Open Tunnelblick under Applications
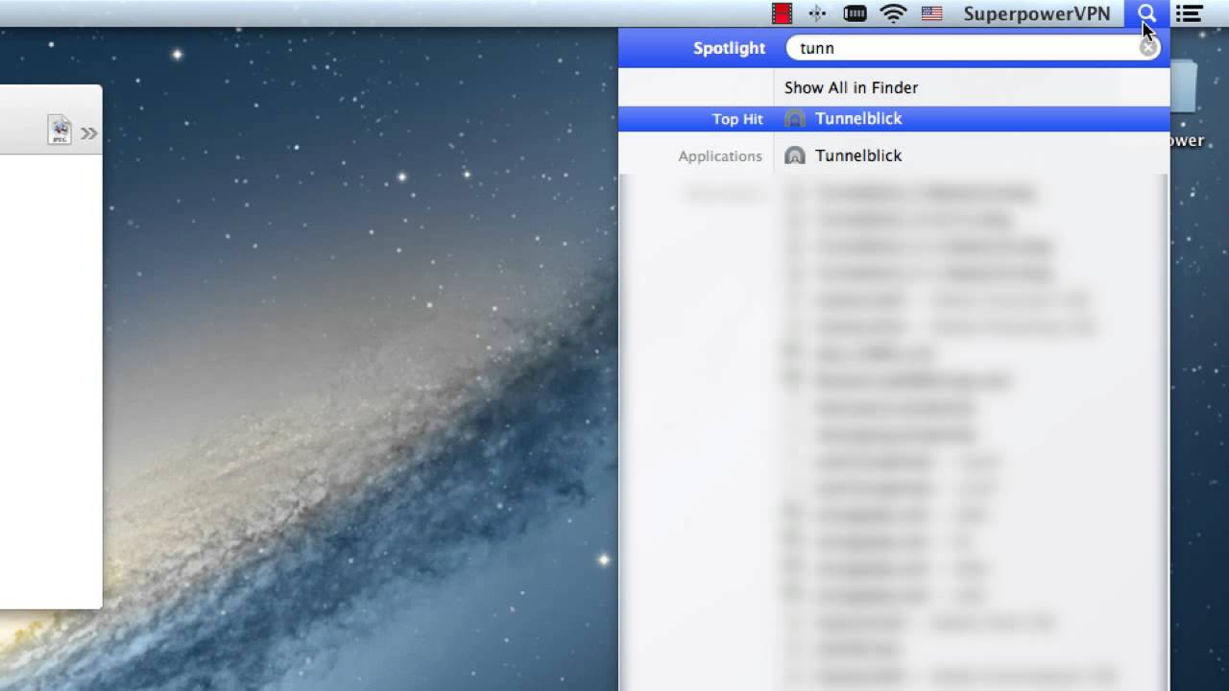Screen dimensions: 1229x691 tap(894, 155)
